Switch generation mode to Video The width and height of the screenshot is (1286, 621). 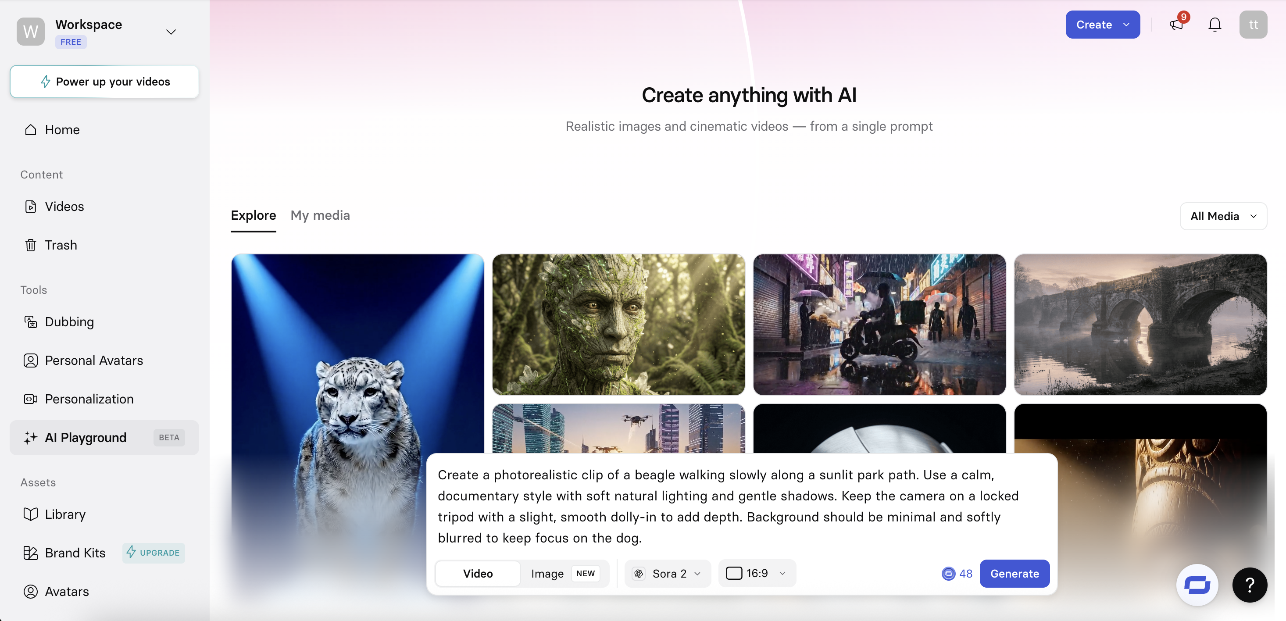click(477, 574)
